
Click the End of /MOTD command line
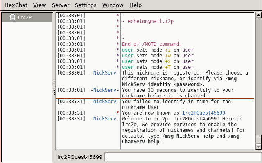[152, 44]
